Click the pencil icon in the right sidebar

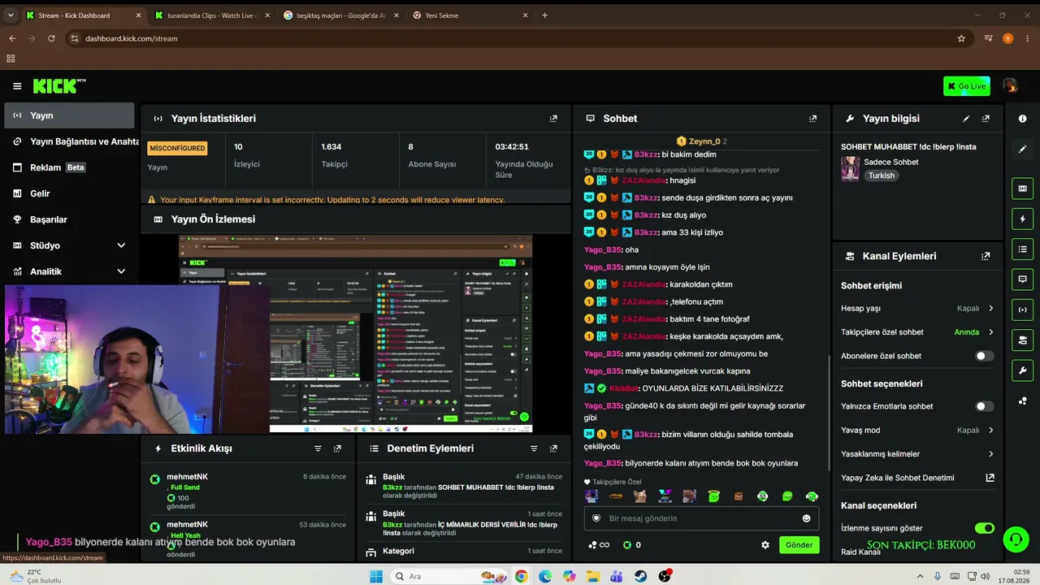click(1022, 149)
